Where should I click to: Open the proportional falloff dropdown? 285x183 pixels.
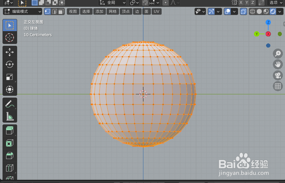175,3
